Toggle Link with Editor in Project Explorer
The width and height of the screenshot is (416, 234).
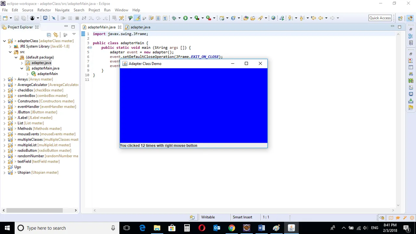tap(56, 35)
